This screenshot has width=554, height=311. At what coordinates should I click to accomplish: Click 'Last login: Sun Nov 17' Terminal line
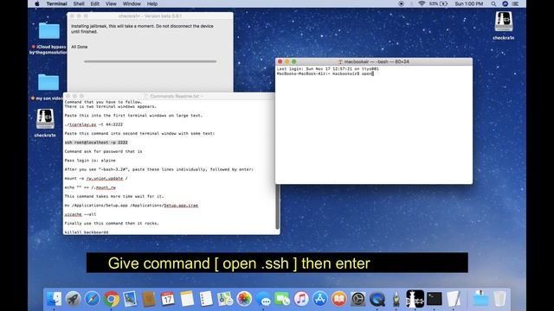point(327,69)
